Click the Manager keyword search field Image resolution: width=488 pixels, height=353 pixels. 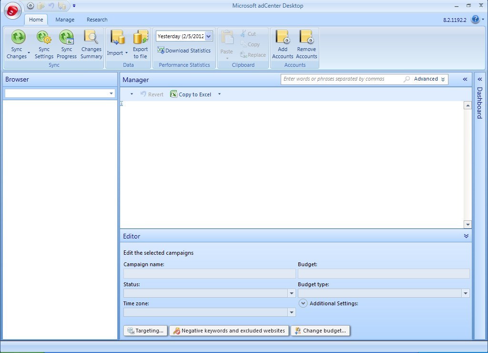coord(342,79)
